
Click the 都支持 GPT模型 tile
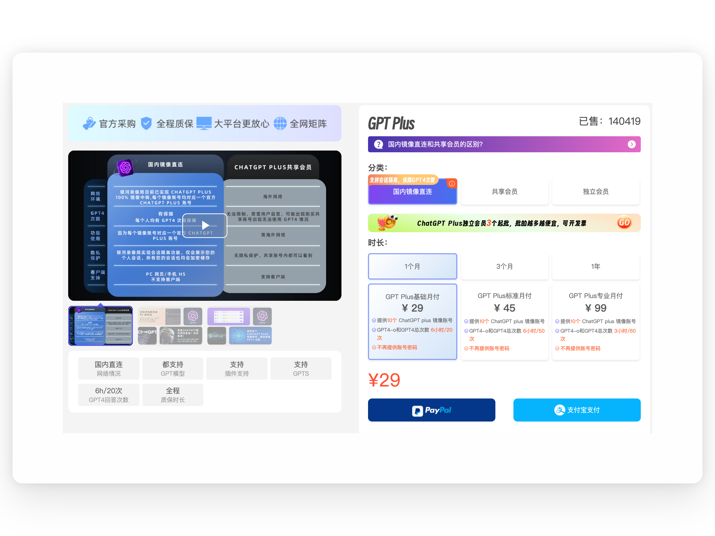click(x=173, y=368)
